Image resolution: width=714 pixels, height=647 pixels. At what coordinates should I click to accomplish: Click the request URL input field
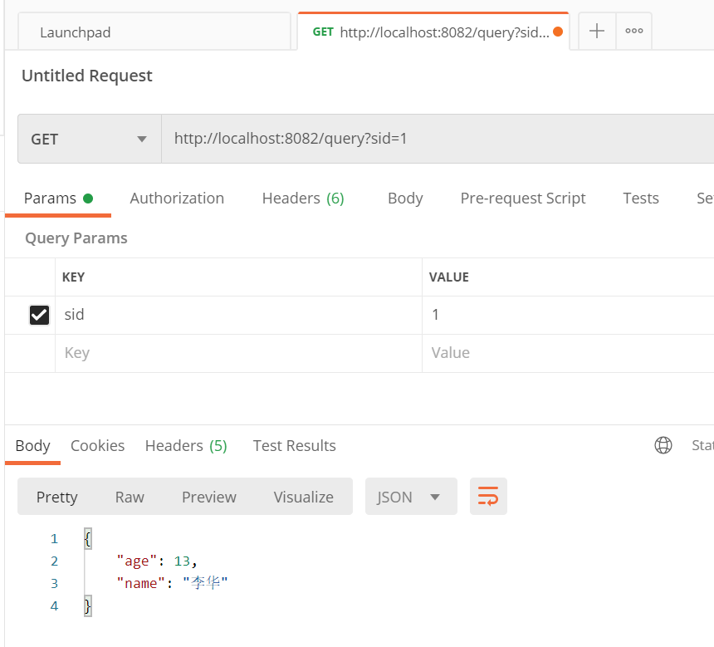pyautogui.click(x=432, y=139)
